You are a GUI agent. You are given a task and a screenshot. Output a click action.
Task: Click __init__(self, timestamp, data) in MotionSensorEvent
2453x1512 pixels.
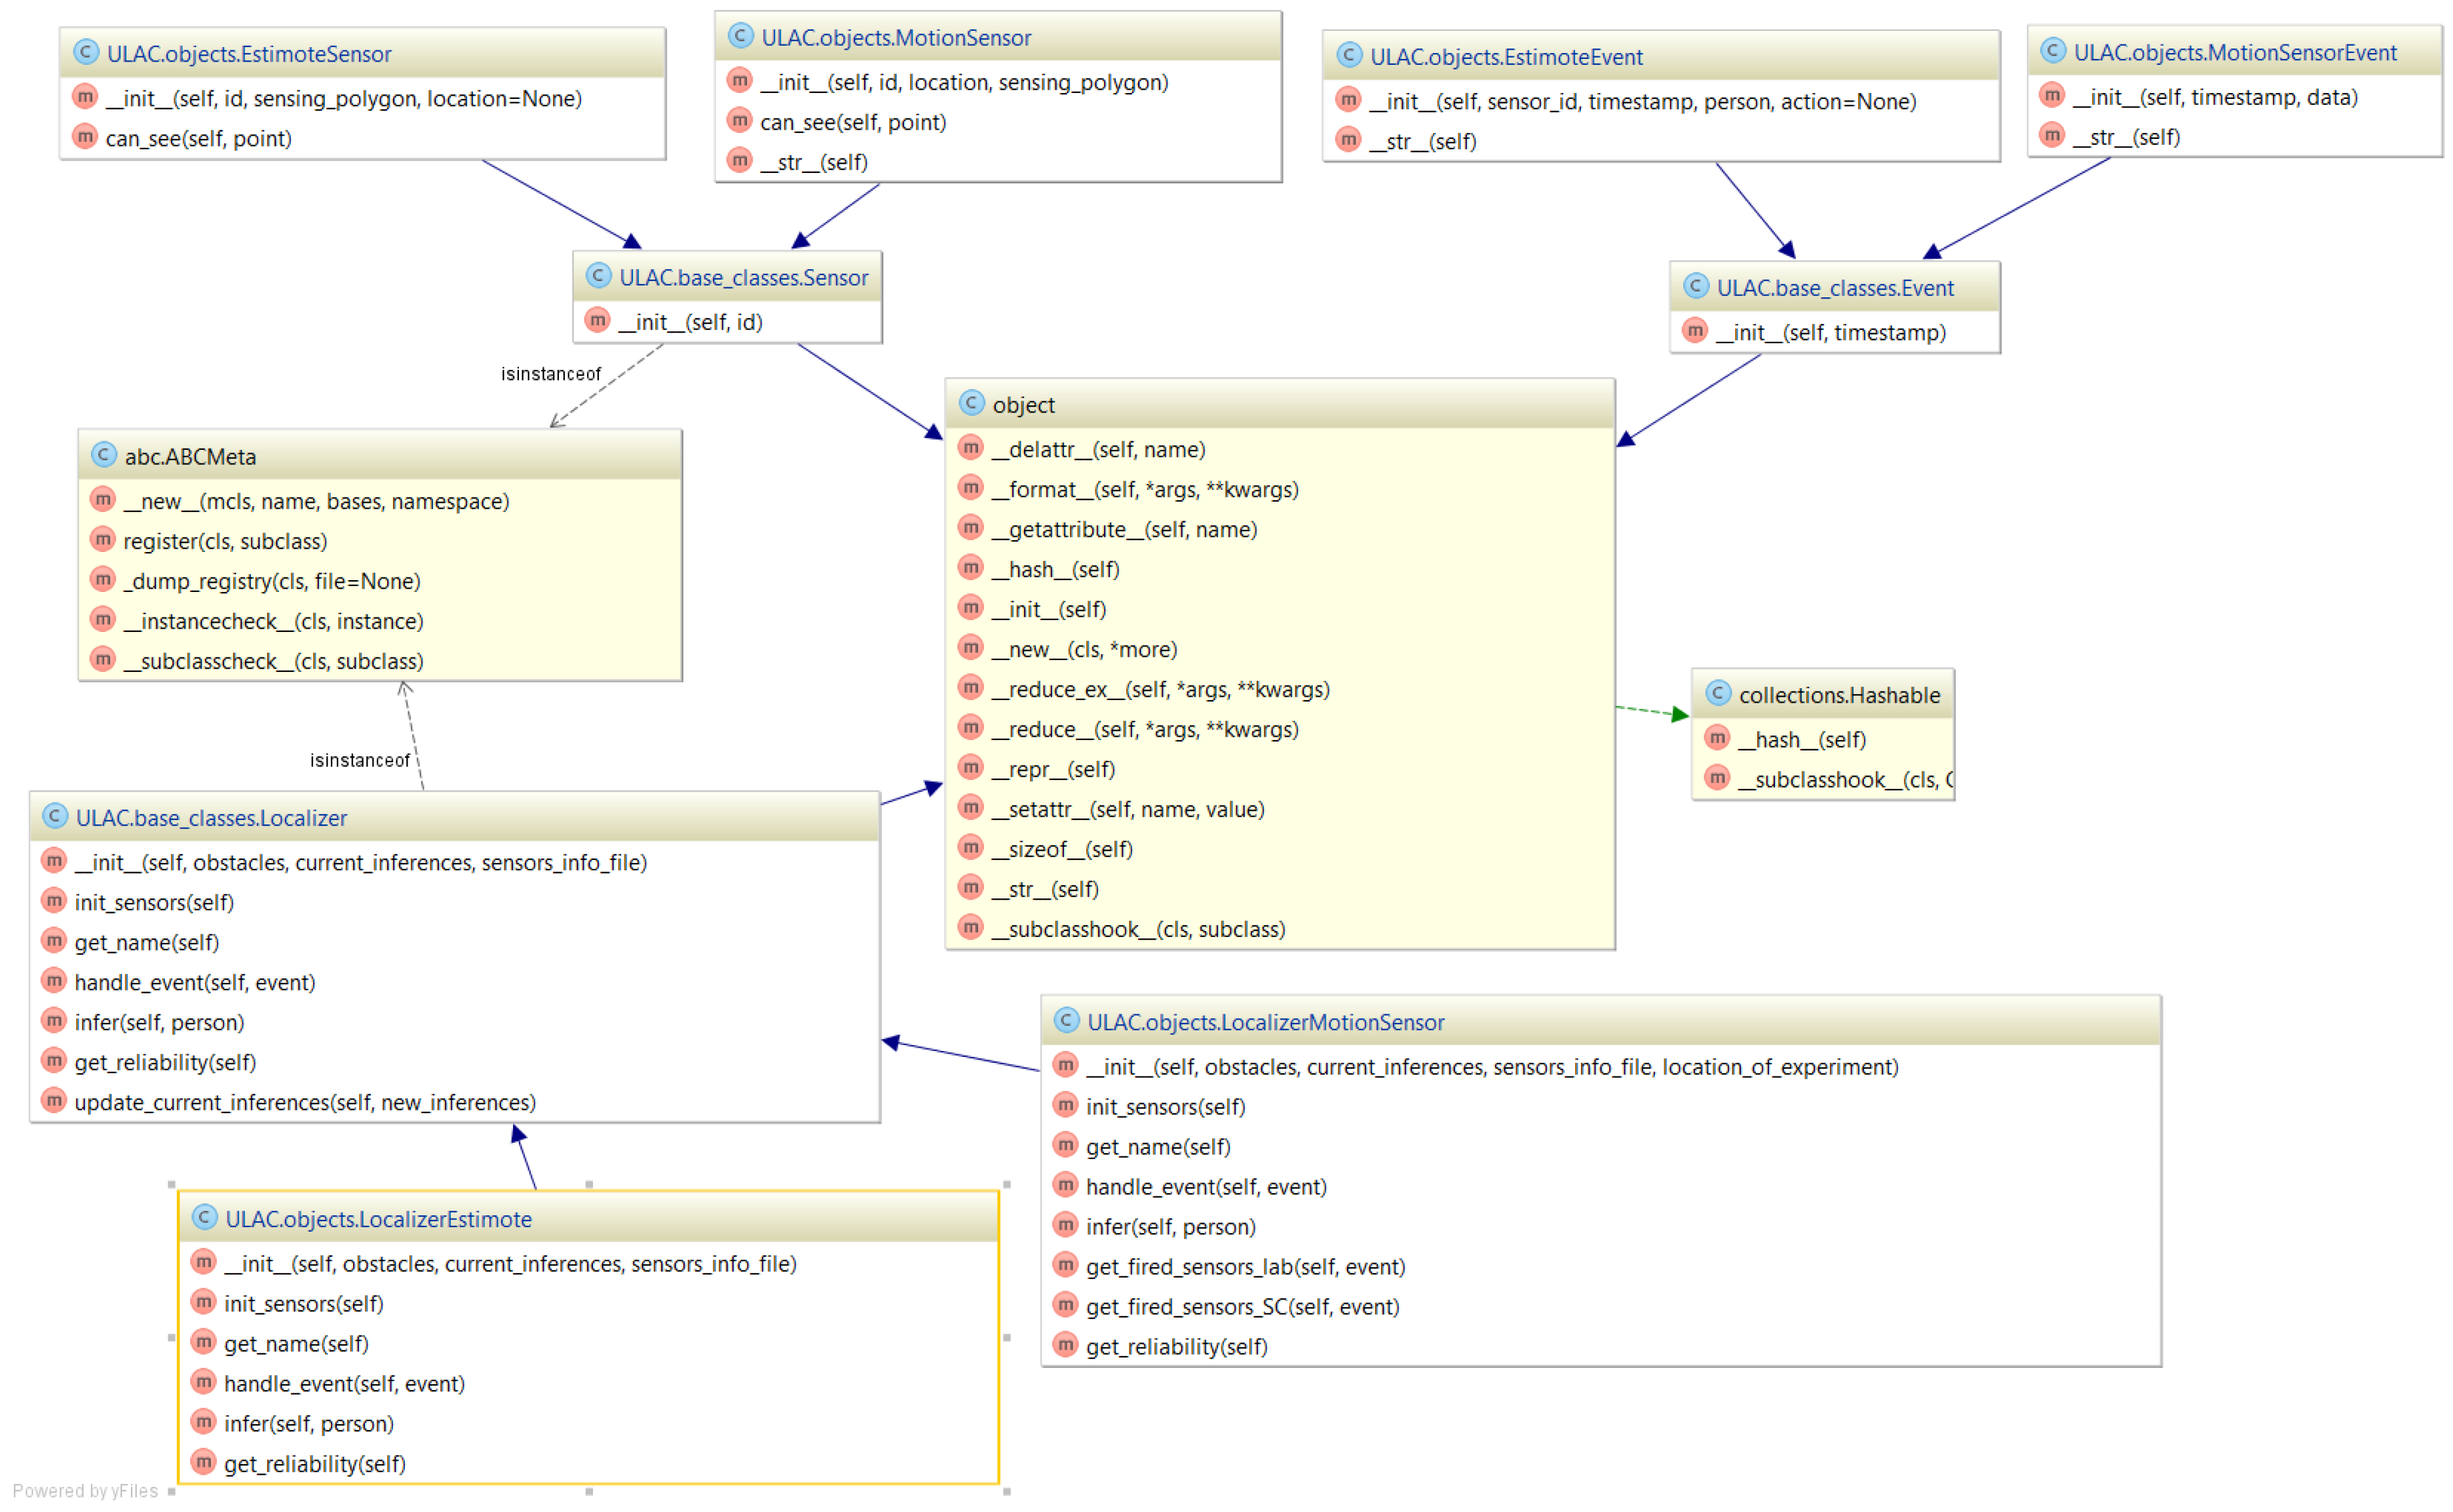(2215, 98)
